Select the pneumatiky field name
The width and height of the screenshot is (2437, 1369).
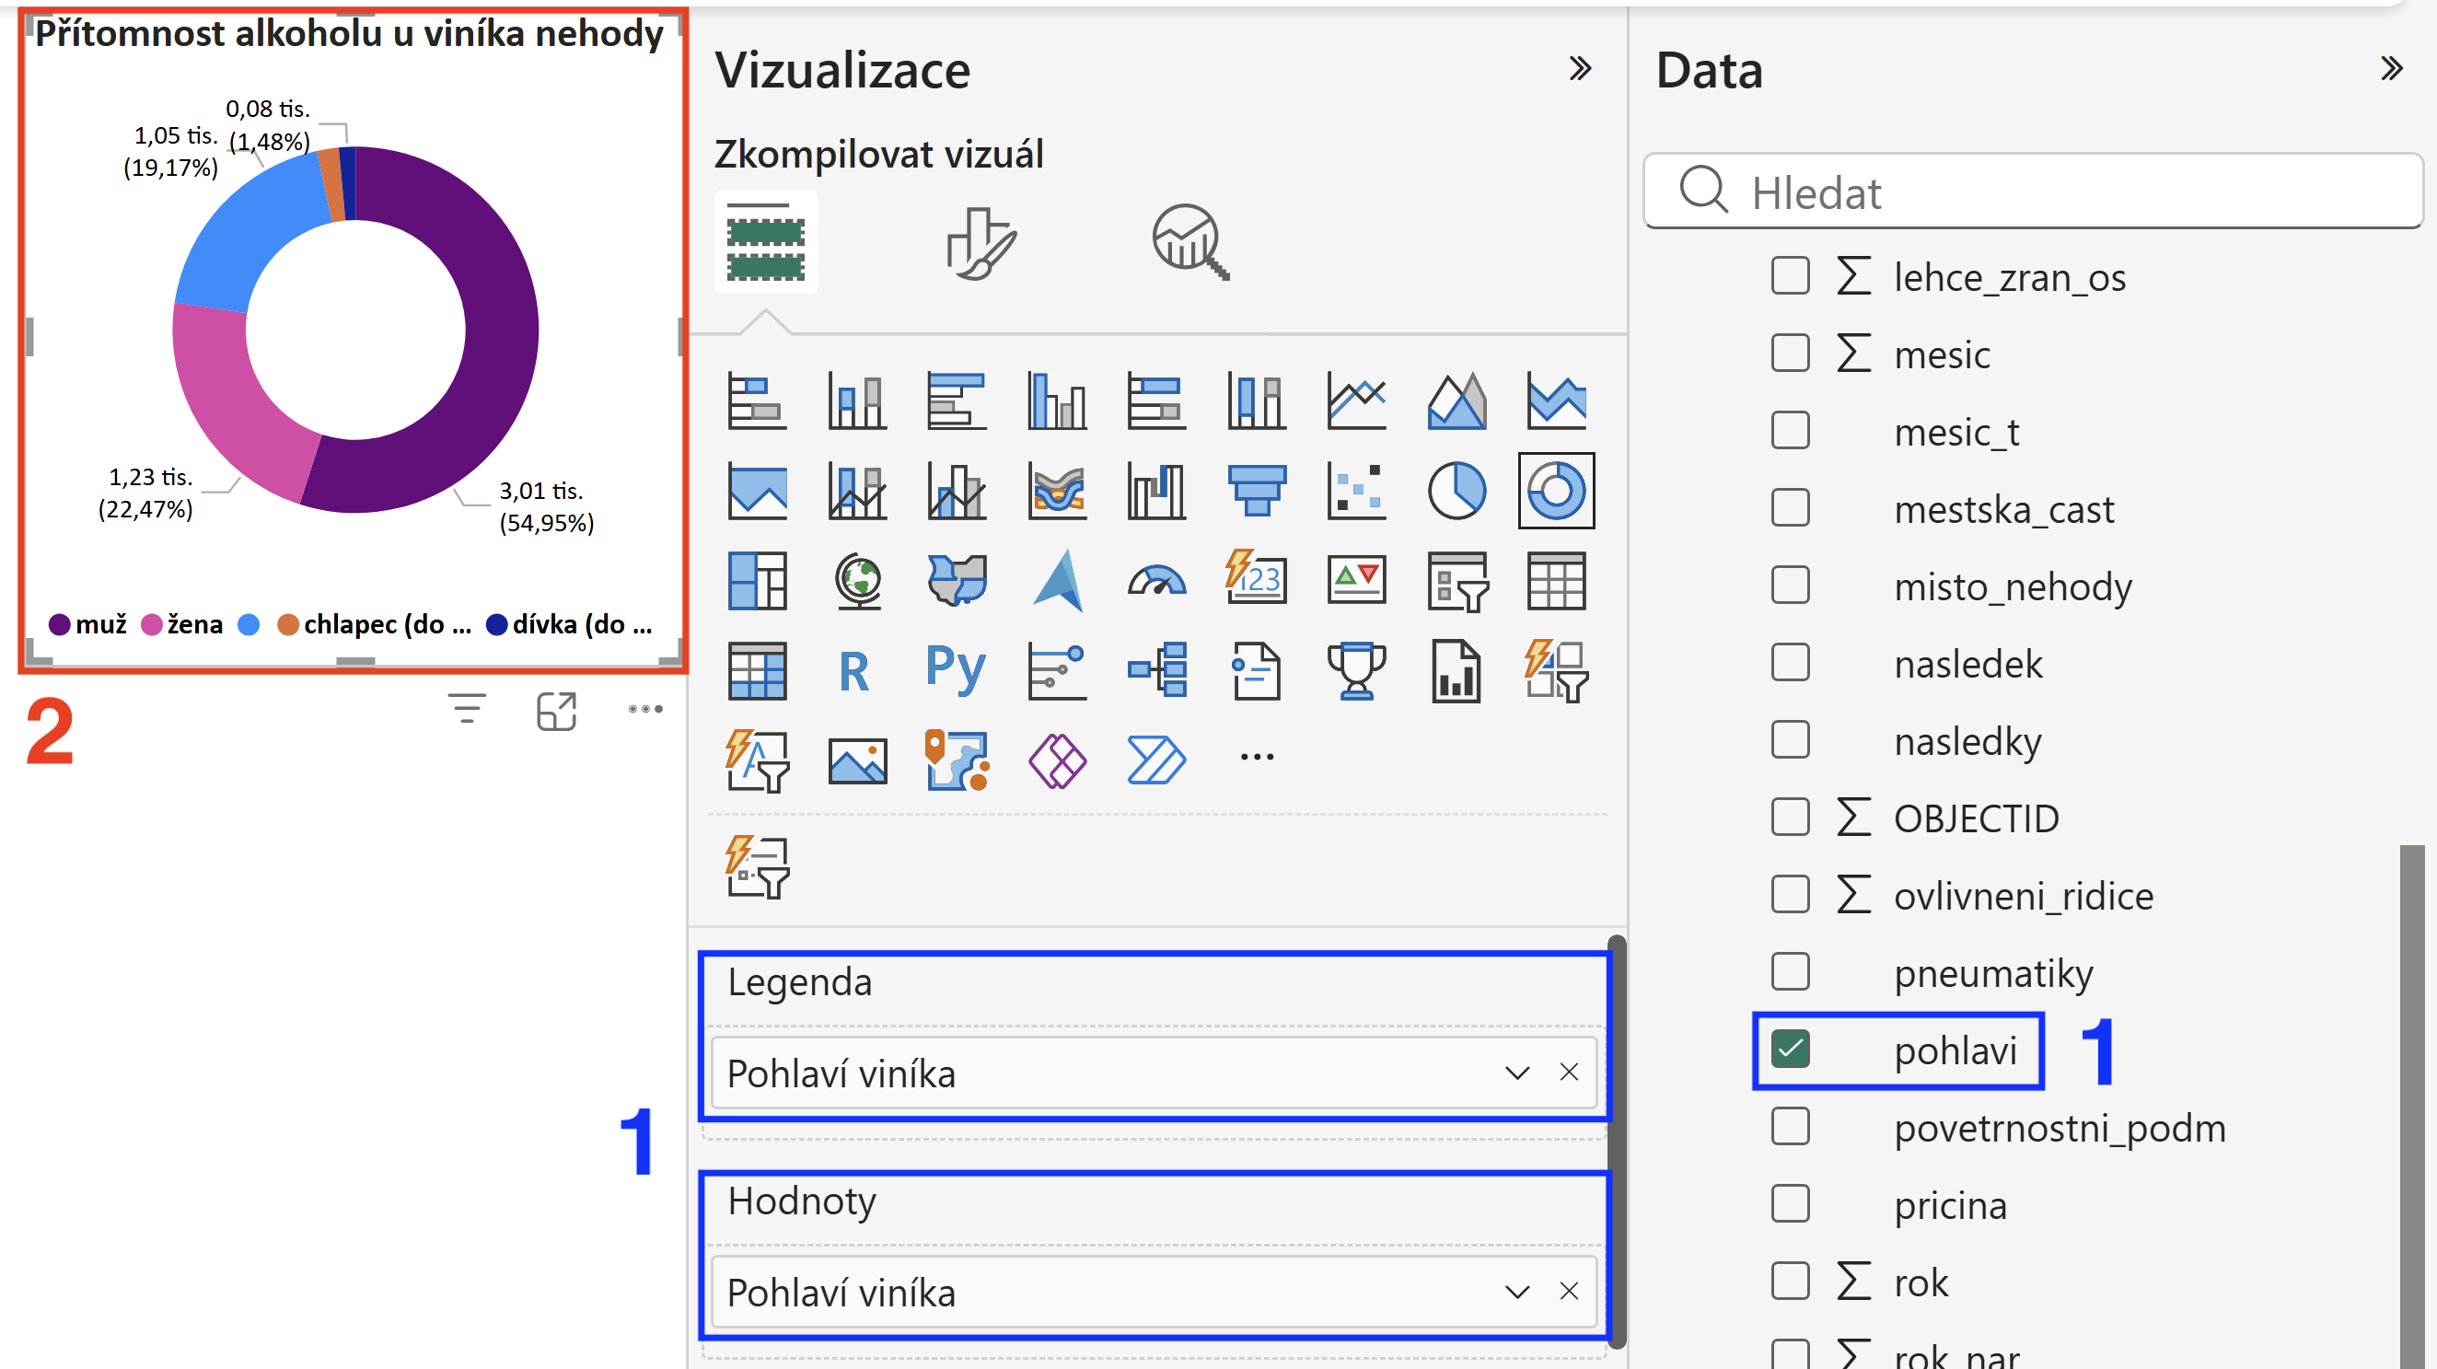pos(1993,972)
